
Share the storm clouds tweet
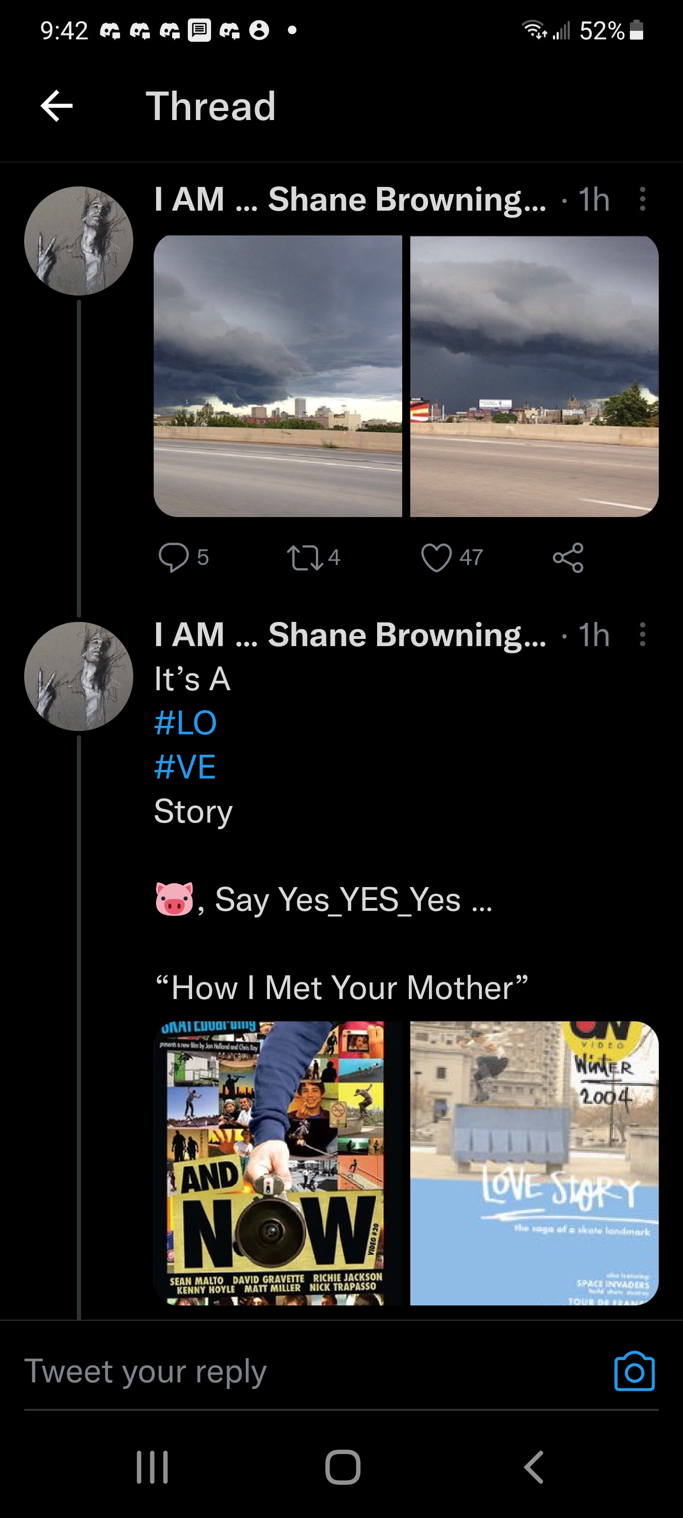tap(568, 557)
